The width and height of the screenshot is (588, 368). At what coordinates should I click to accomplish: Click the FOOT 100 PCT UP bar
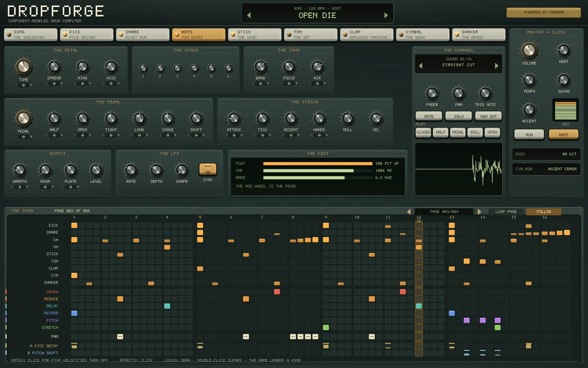(x=318, y=164)
